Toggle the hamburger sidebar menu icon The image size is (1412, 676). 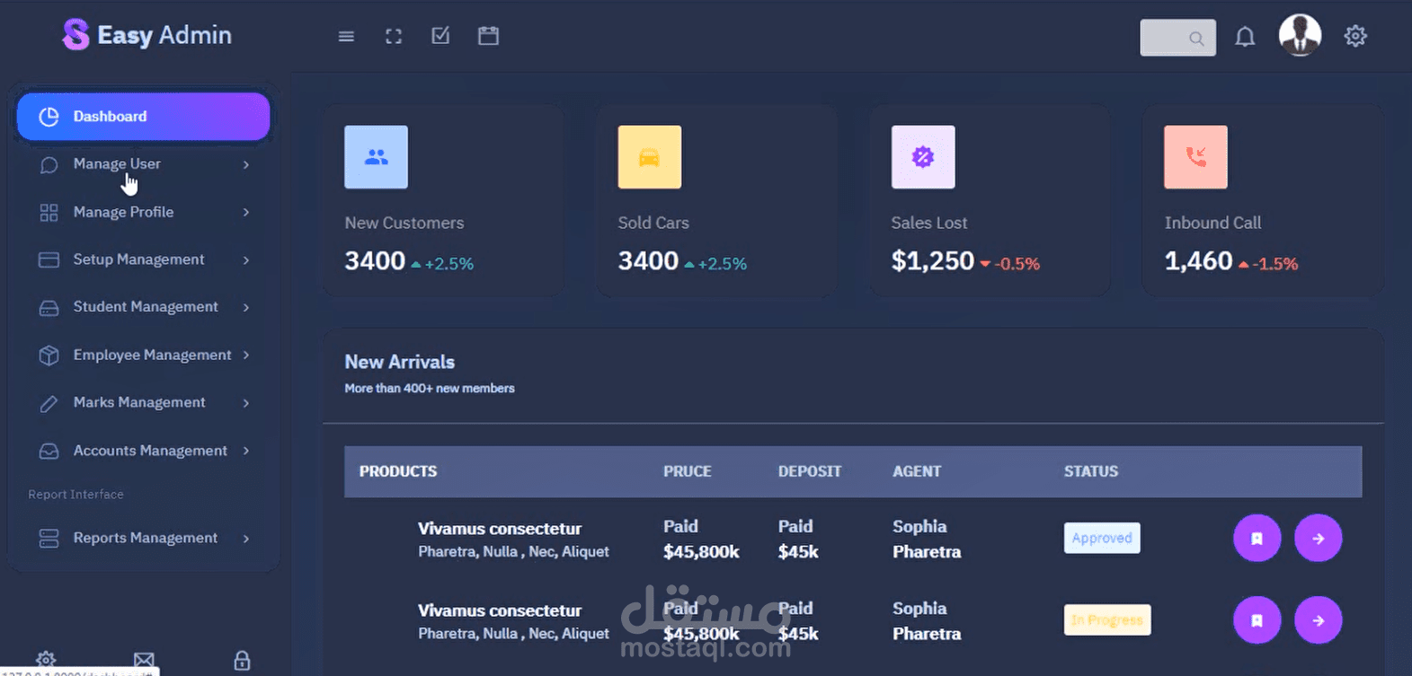(x=346, y=36)
